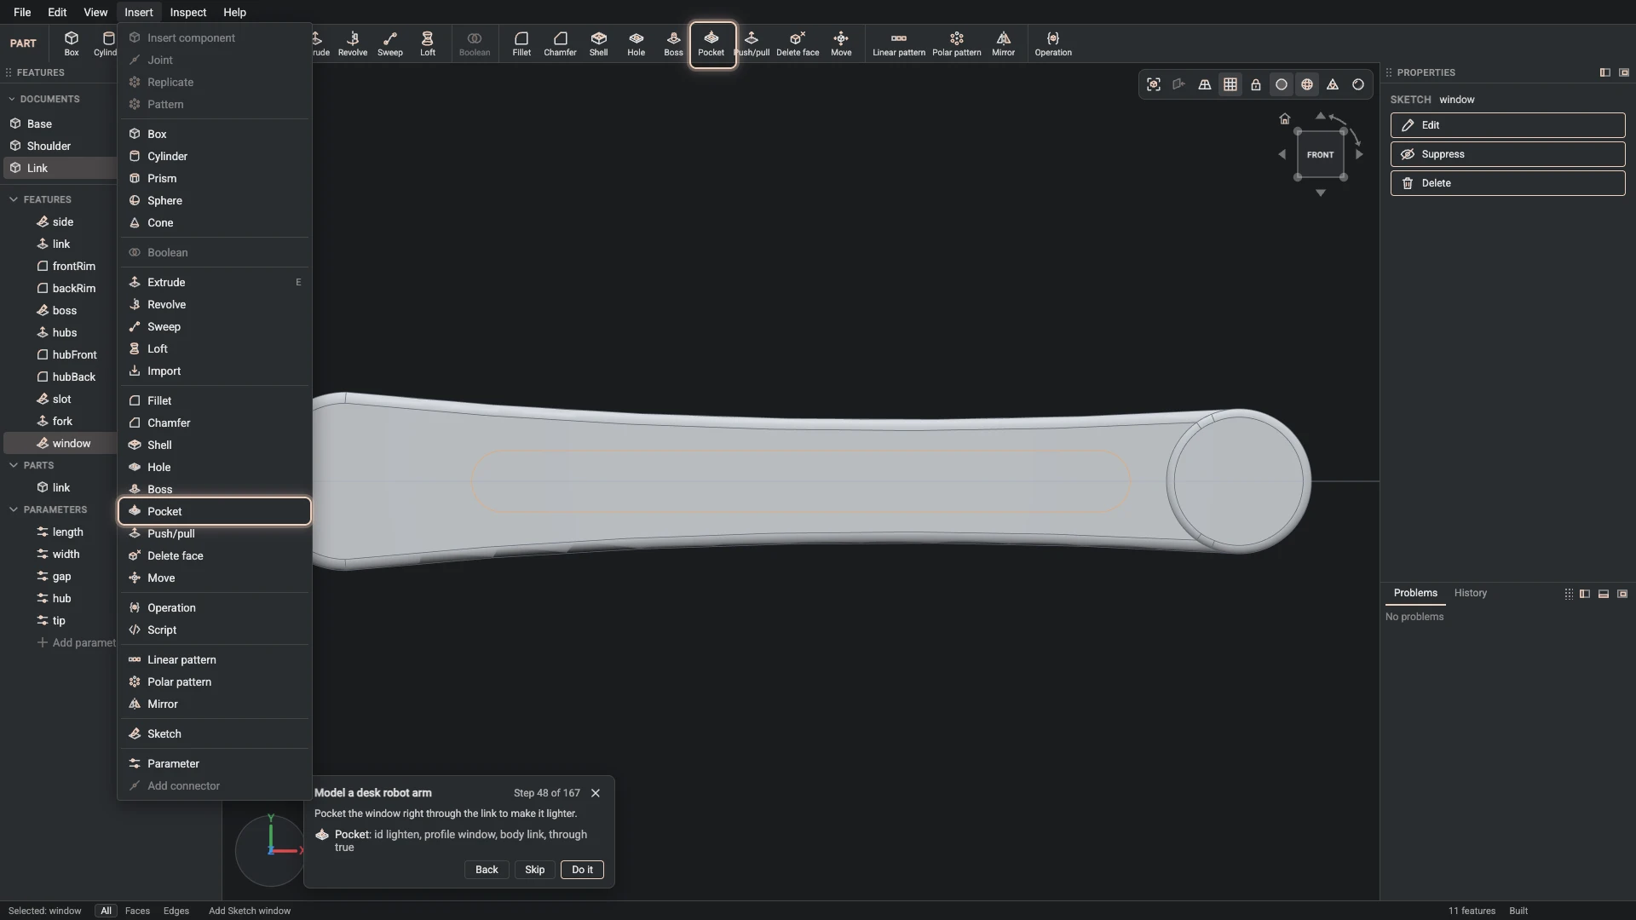Viewport: 1636px width, 920px height.
Task: Toggle the perspective view icon in viewport toolbar
Action: click(1205, 84)
